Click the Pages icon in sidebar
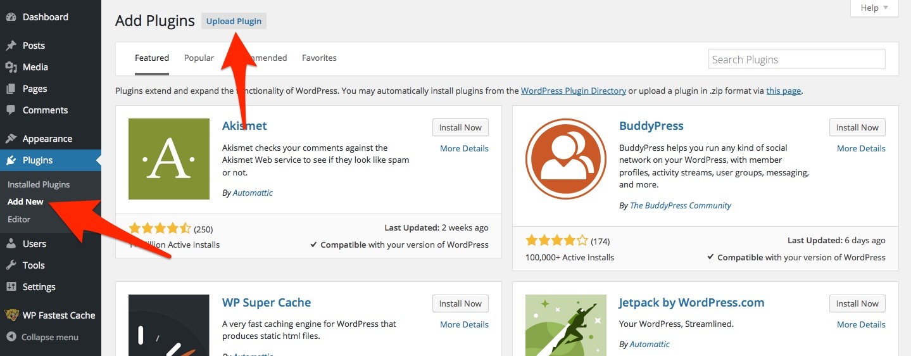Viewport: 911px width, 356px height. tap(11, 89)
